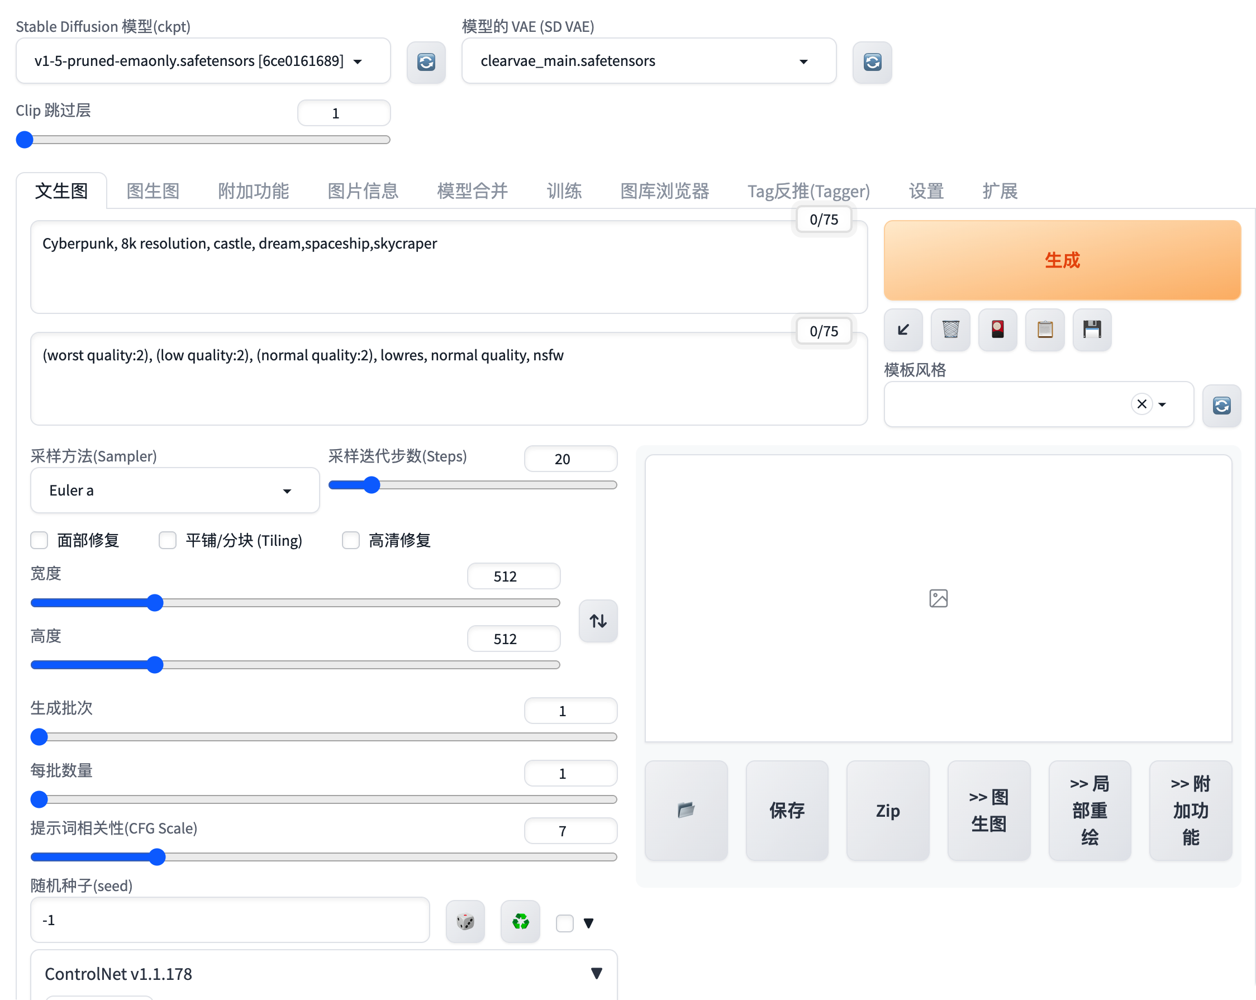The width and height of the screenshot is (1256, 1000).
Task: Click the 生成 generate button
Action: pos(1062,260)
